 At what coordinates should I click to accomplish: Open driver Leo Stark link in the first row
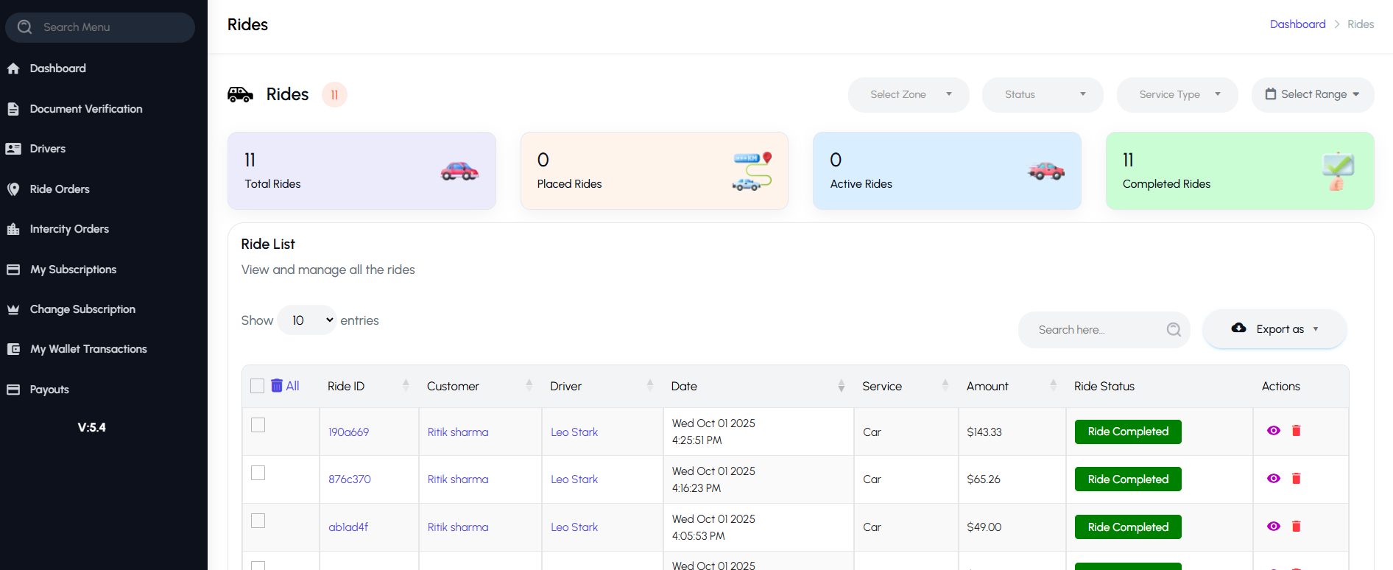coord(574,432)
